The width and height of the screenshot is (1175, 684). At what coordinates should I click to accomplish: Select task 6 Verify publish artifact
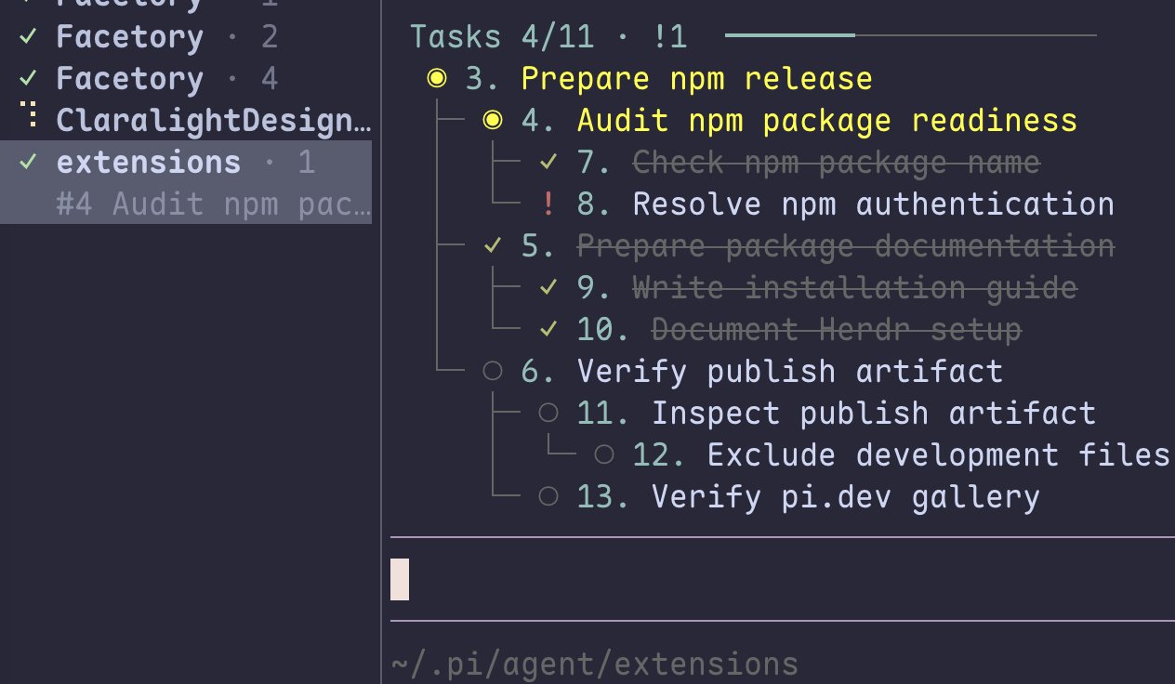tap(762, 371)
